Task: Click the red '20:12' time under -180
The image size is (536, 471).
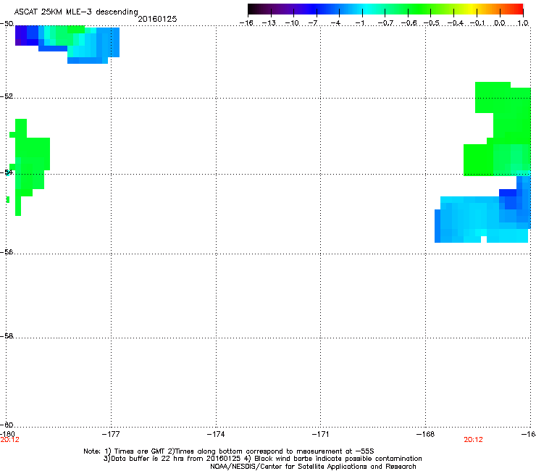Action: (x=10, y=440)
